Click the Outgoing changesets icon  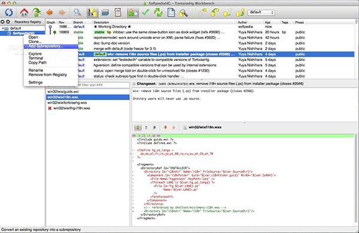pos(227,13)
